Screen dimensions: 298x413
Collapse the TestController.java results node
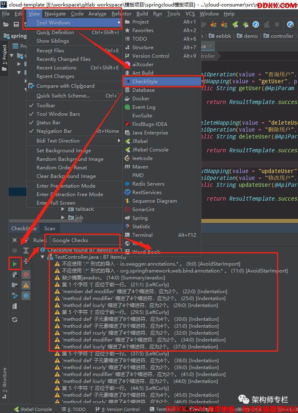click(42, 257)
